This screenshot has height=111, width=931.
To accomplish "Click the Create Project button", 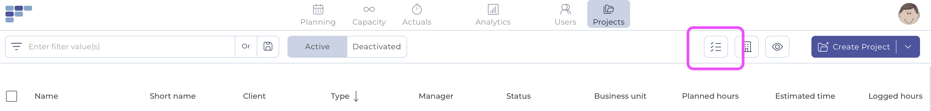I will (854, 47).
